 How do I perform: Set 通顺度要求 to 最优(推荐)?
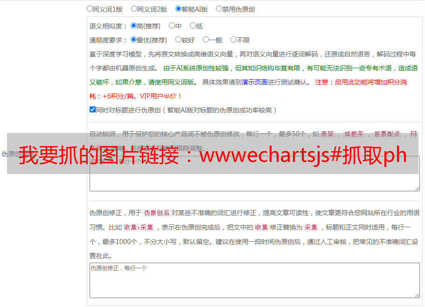(133, 40)
